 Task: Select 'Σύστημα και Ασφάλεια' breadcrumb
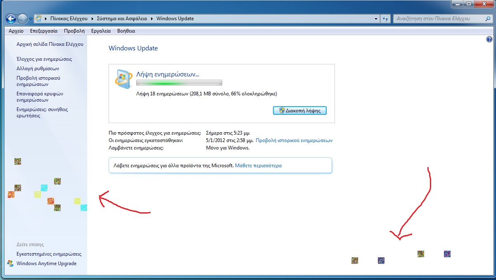[122, 19]
